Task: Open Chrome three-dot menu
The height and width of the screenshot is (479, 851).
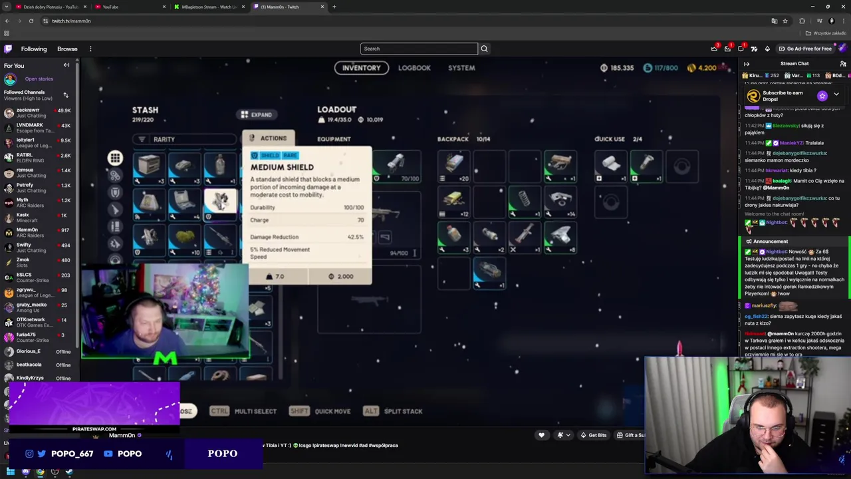Action: 843,21
